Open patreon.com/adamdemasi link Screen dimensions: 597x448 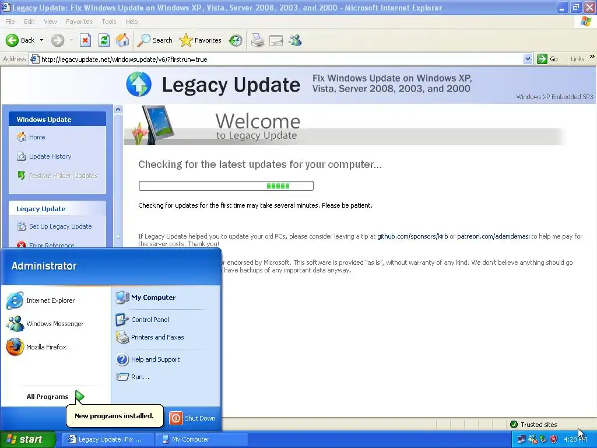pyautogui.click(x=493, y=236)
